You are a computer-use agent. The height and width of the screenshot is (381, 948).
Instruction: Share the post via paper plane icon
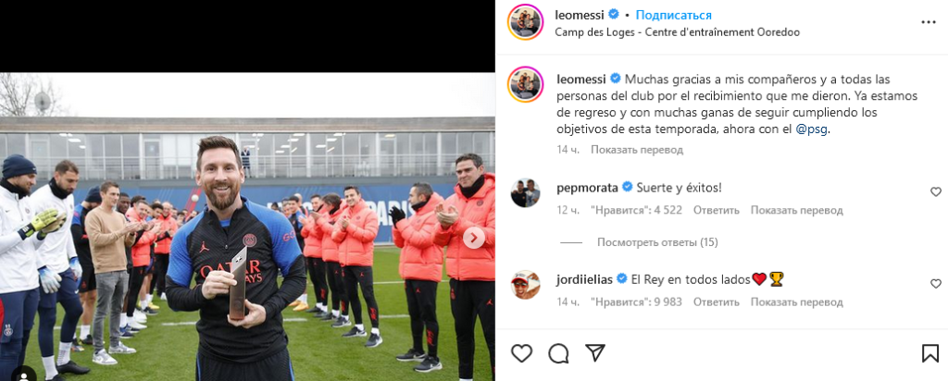[595, 353]
